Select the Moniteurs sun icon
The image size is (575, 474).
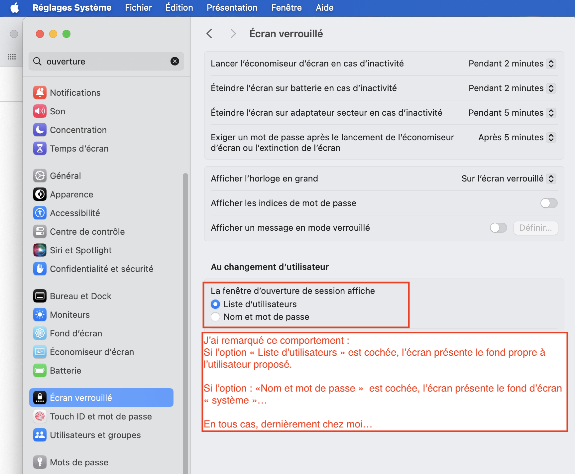pos(40,314)
